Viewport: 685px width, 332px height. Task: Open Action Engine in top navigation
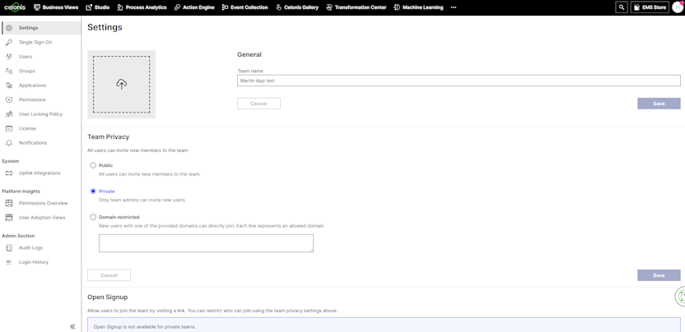coord(194,7)
